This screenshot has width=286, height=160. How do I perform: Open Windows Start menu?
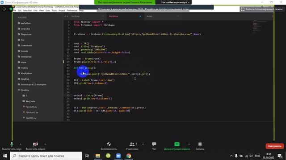click(x=5, y=156)
